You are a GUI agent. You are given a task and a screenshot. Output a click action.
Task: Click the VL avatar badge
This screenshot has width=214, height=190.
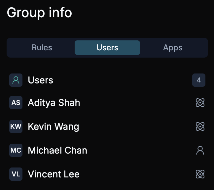tap(16, 174)
